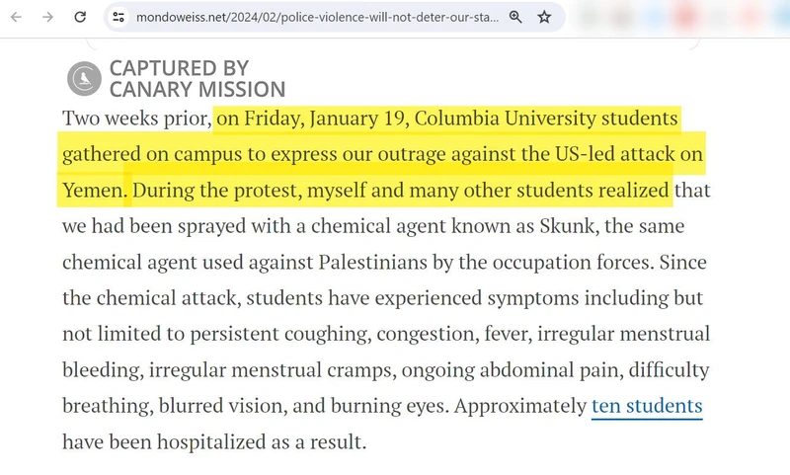The width and height of the screenshot is (790, 475).
Task: Reload the mondoweiss.net page
Action: (81, 17)
